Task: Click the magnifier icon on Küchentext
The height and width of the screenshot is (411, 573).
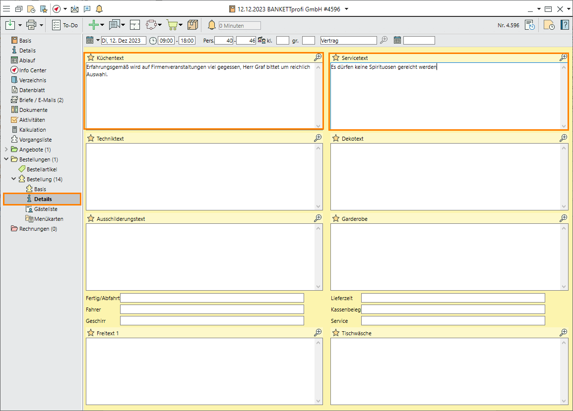Action: pyautogui.click(x=318, y=57)
